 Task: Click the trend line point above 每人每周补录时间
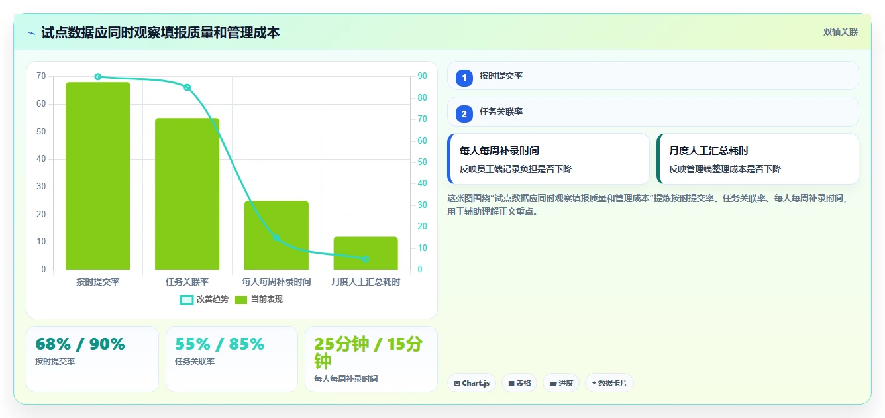(x=276, y=238)
